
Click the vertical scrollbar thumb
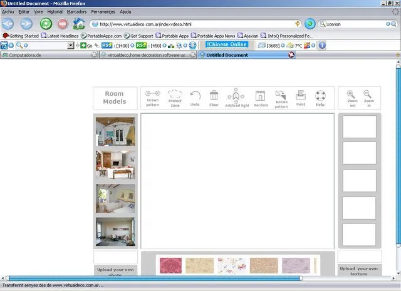point(398,155)
